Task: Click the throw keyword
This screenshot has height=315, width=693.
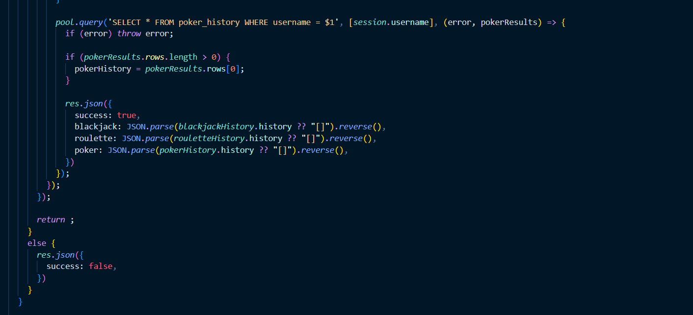Action: point(129,34)
